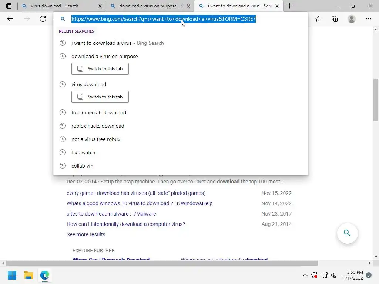Close the 'i want to download a virus' tab
The width and height of the screenshot is (379, 284).
click(x=277, y=6)
